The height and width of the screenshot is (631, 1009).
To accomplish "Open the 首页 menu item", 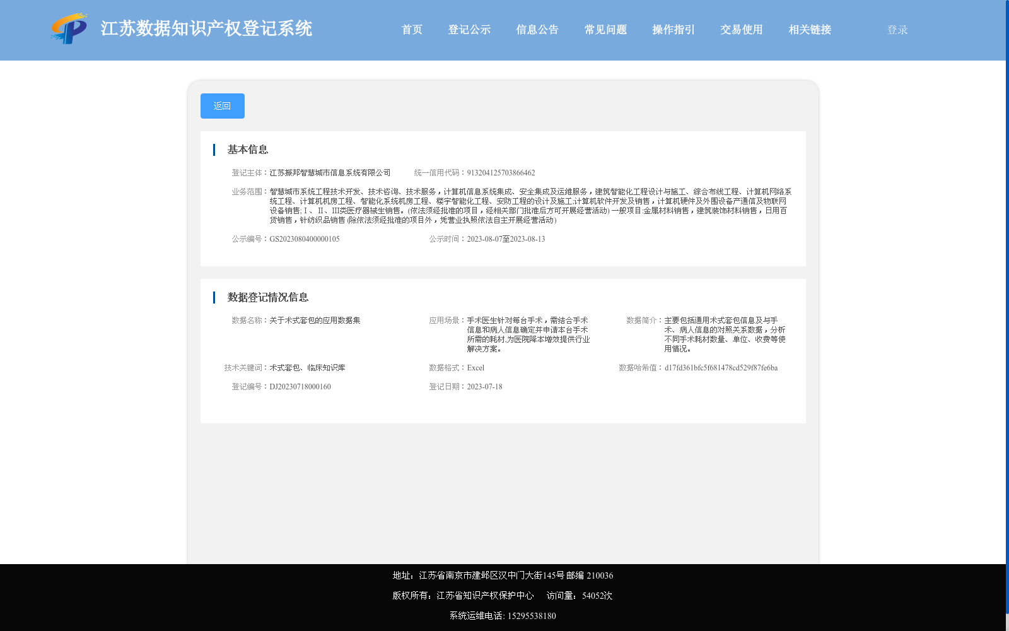I will tap(412, 30).
